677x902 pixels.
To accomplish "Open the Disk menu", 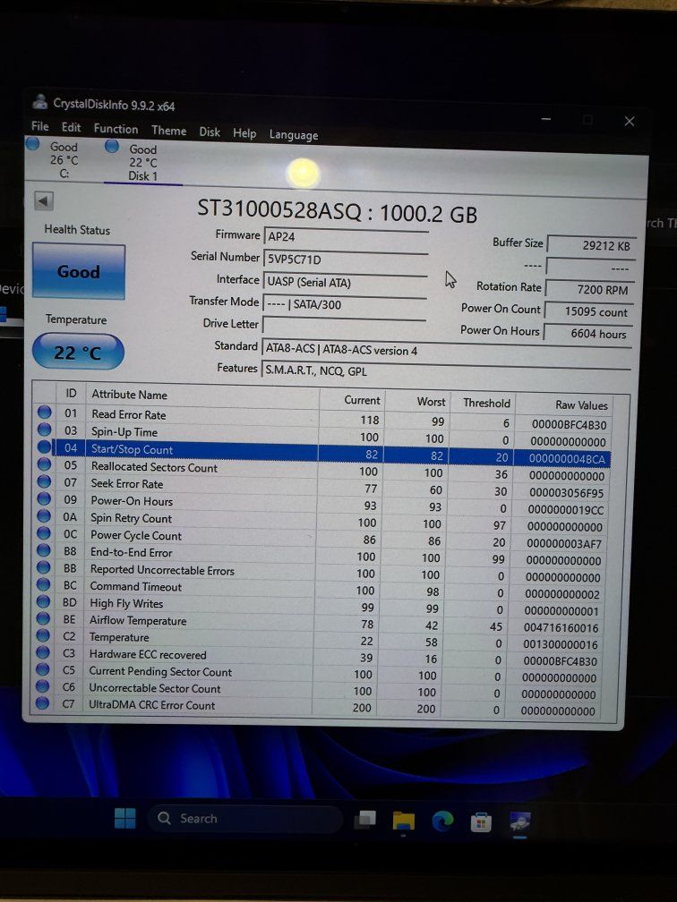I will (x=210, y=132).
